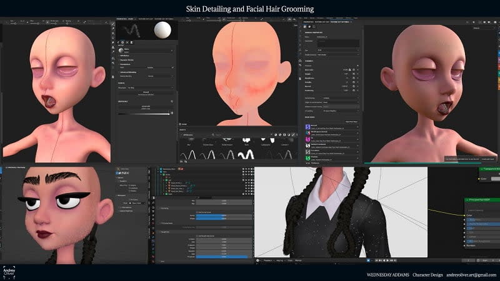Choose the first brush stroke preset in Assets
Image resolution: width=500 pixels, height=281 pixels.
(x=189, y=155)
